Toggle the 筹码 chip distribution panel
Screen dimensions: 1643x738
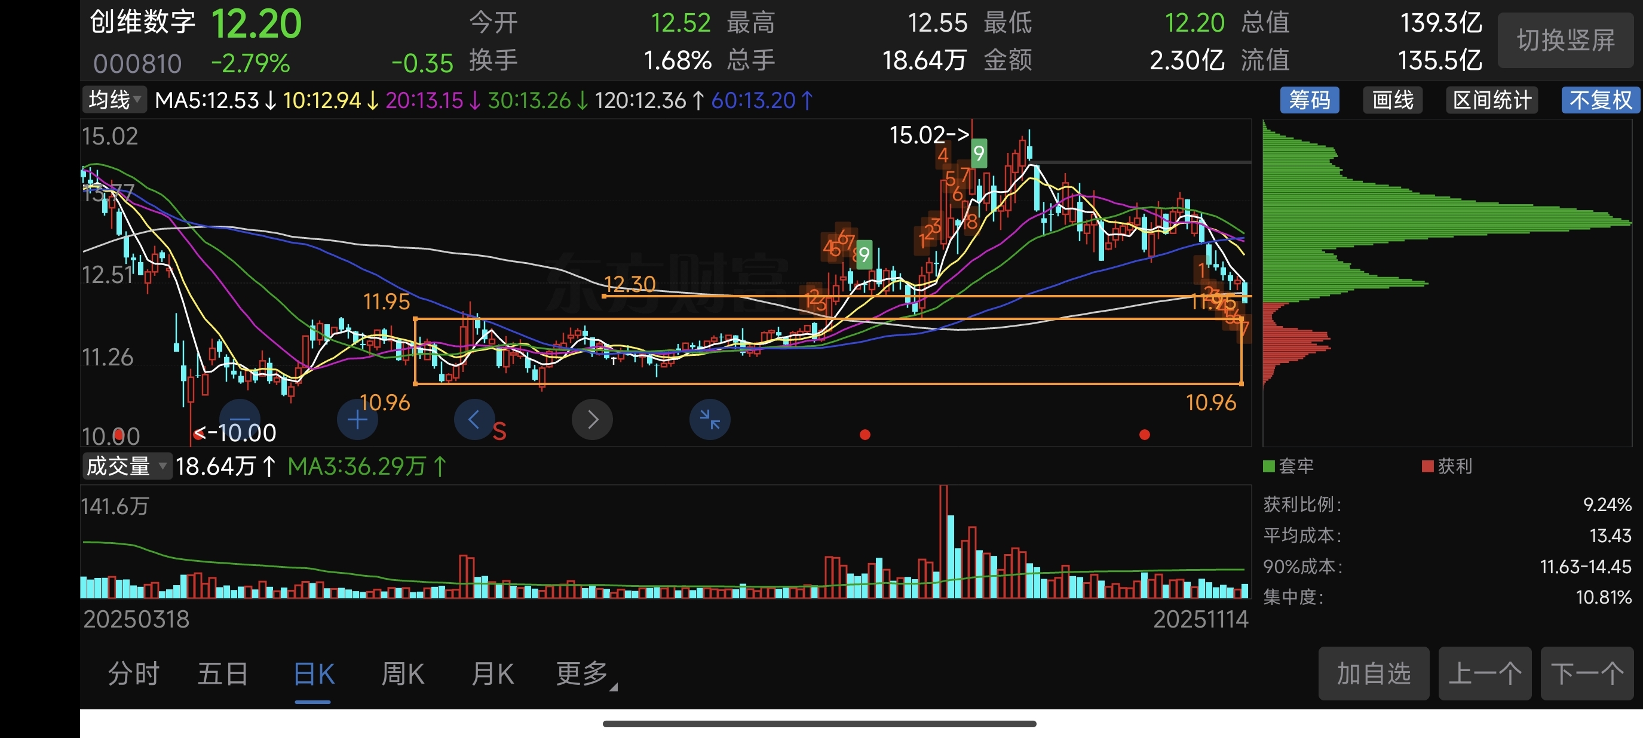[1310, 100]
